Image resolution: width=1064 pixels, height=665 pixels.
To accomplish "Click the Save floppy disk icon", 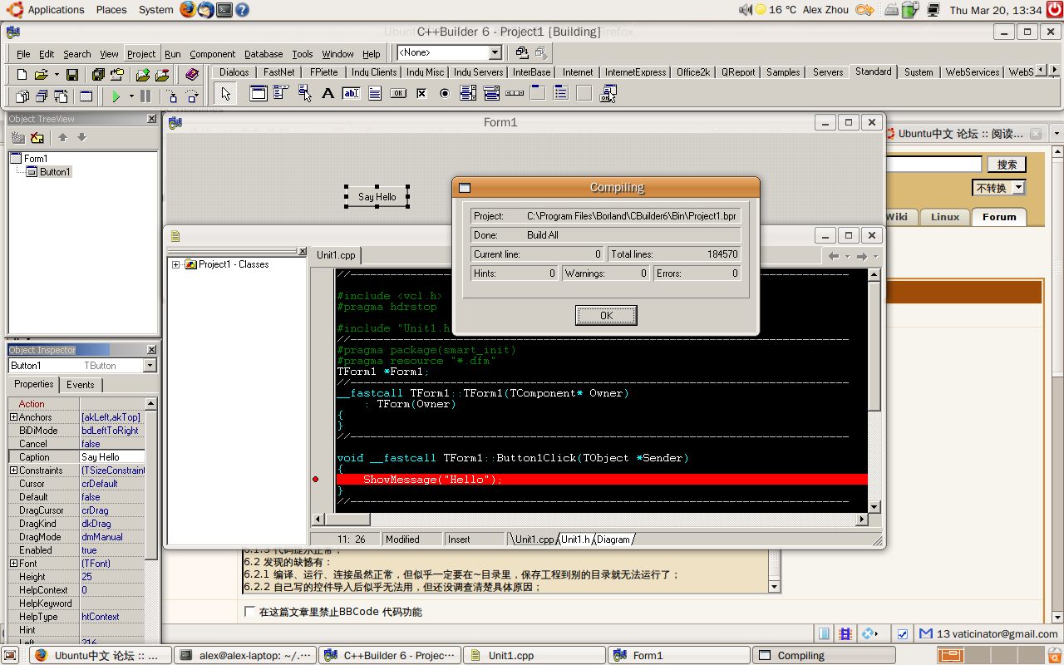I will click(72, 75).
